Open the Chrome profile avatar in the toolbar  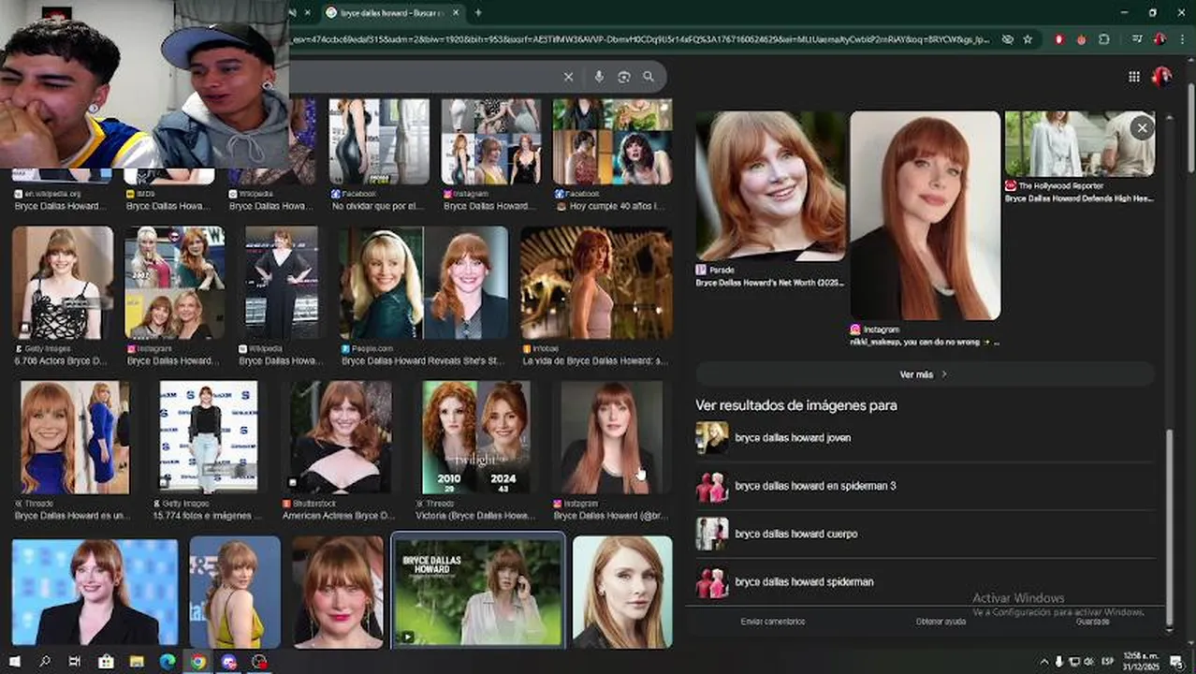(x=1160, y=39)
